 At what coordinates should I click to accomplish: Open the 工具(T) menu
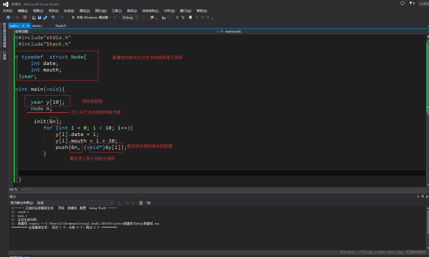(x=117, y=11)
